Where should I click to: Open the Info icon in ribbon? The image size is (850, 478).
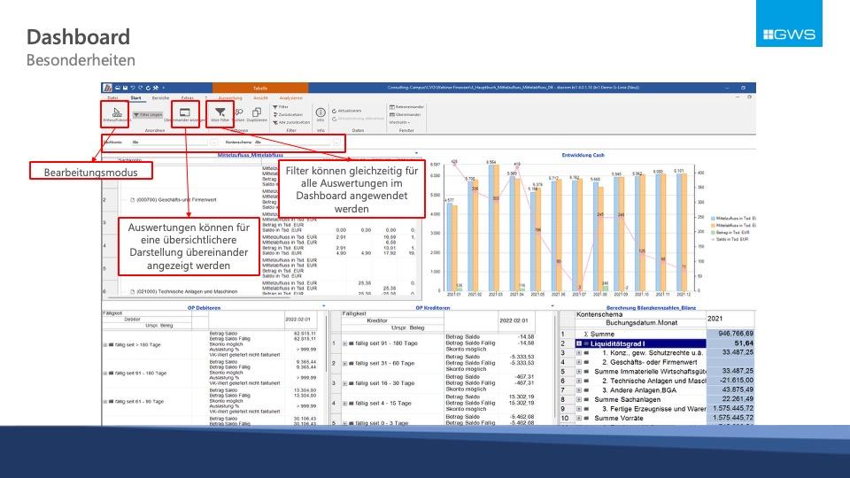[x=321, y=114]
